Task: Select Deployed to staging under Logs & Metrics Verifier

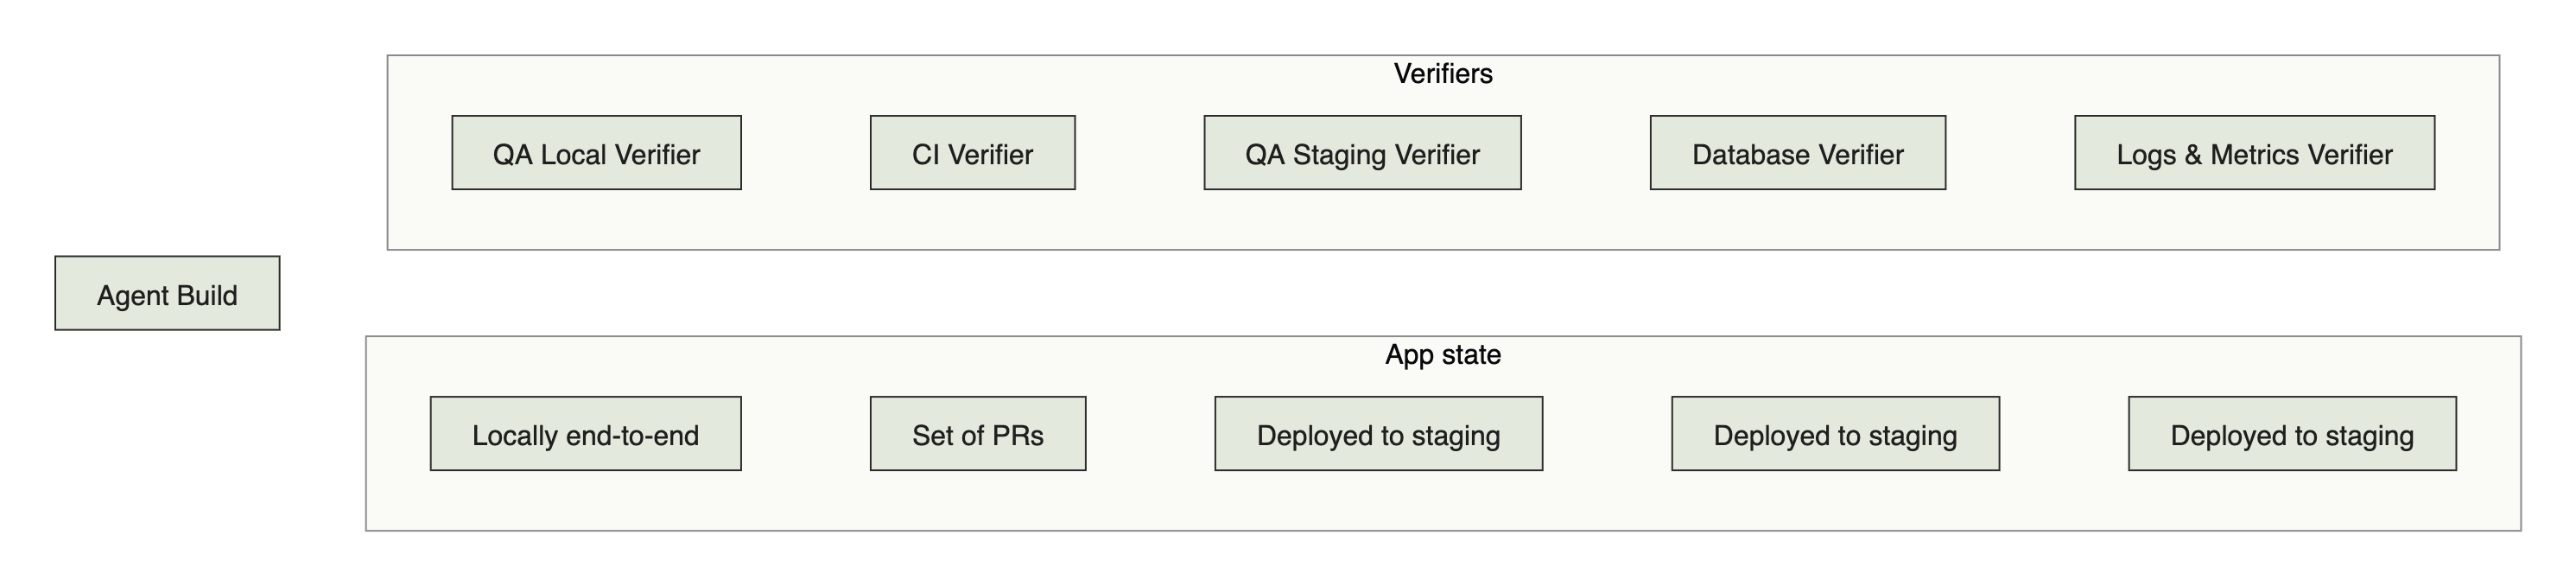Action: coord(2292,434)
